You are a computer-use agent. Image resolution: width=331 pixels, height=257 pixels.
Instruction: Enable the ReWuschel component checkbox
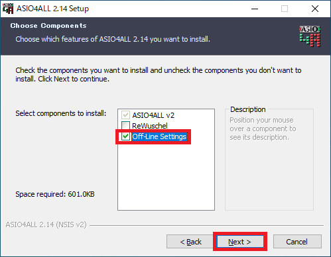[x=125, y=126]
